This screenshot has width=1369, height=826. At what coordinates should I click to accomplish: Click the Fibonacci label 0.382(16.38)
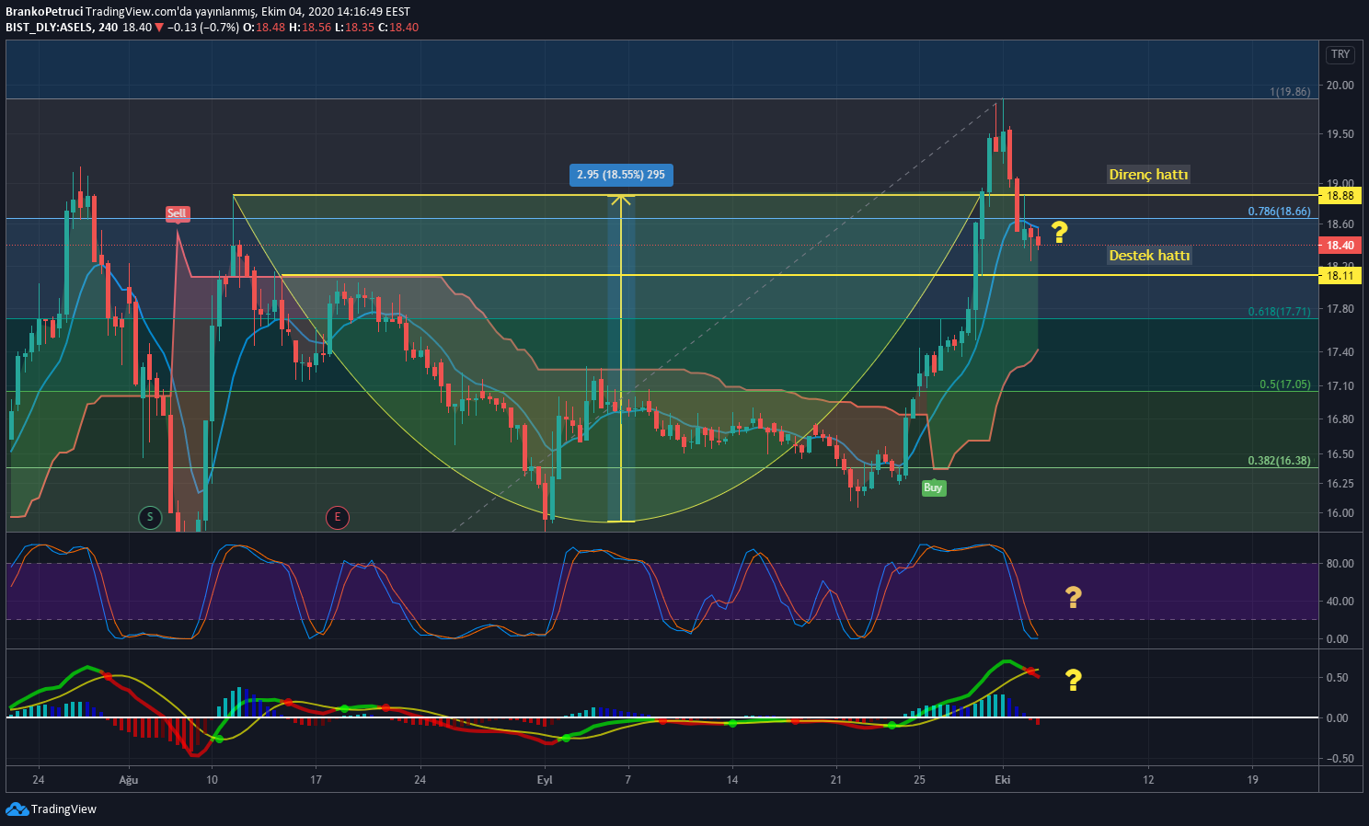pos(1279,461)
